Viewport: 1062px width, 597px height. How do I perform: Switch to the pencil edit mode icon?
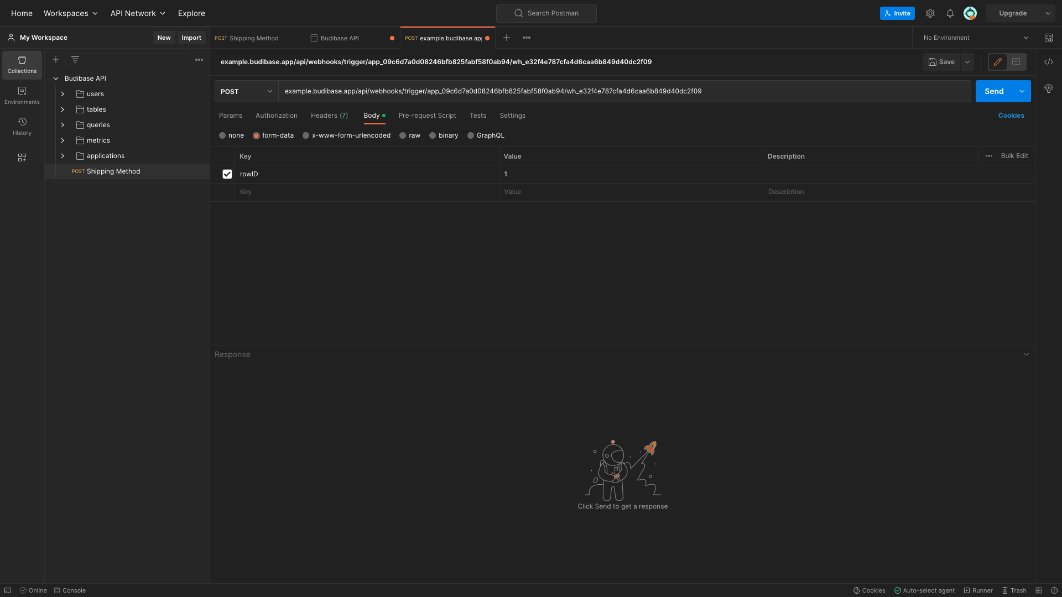click(998, 62)
